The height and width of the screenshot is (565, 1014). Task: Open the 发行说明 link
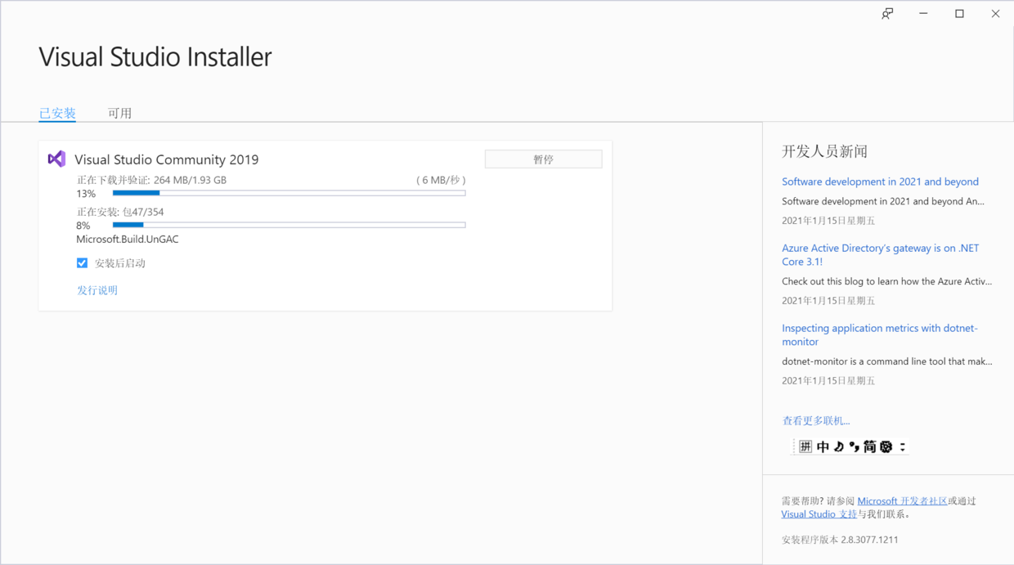tap(97, 290)
